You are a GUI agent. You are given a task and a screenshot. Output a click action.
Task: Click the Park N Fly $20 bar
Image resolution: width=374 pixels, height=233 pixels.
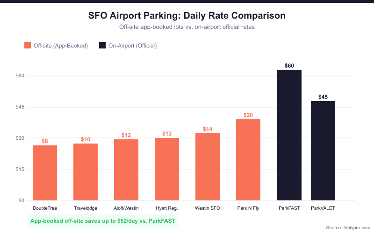point(248,160)
